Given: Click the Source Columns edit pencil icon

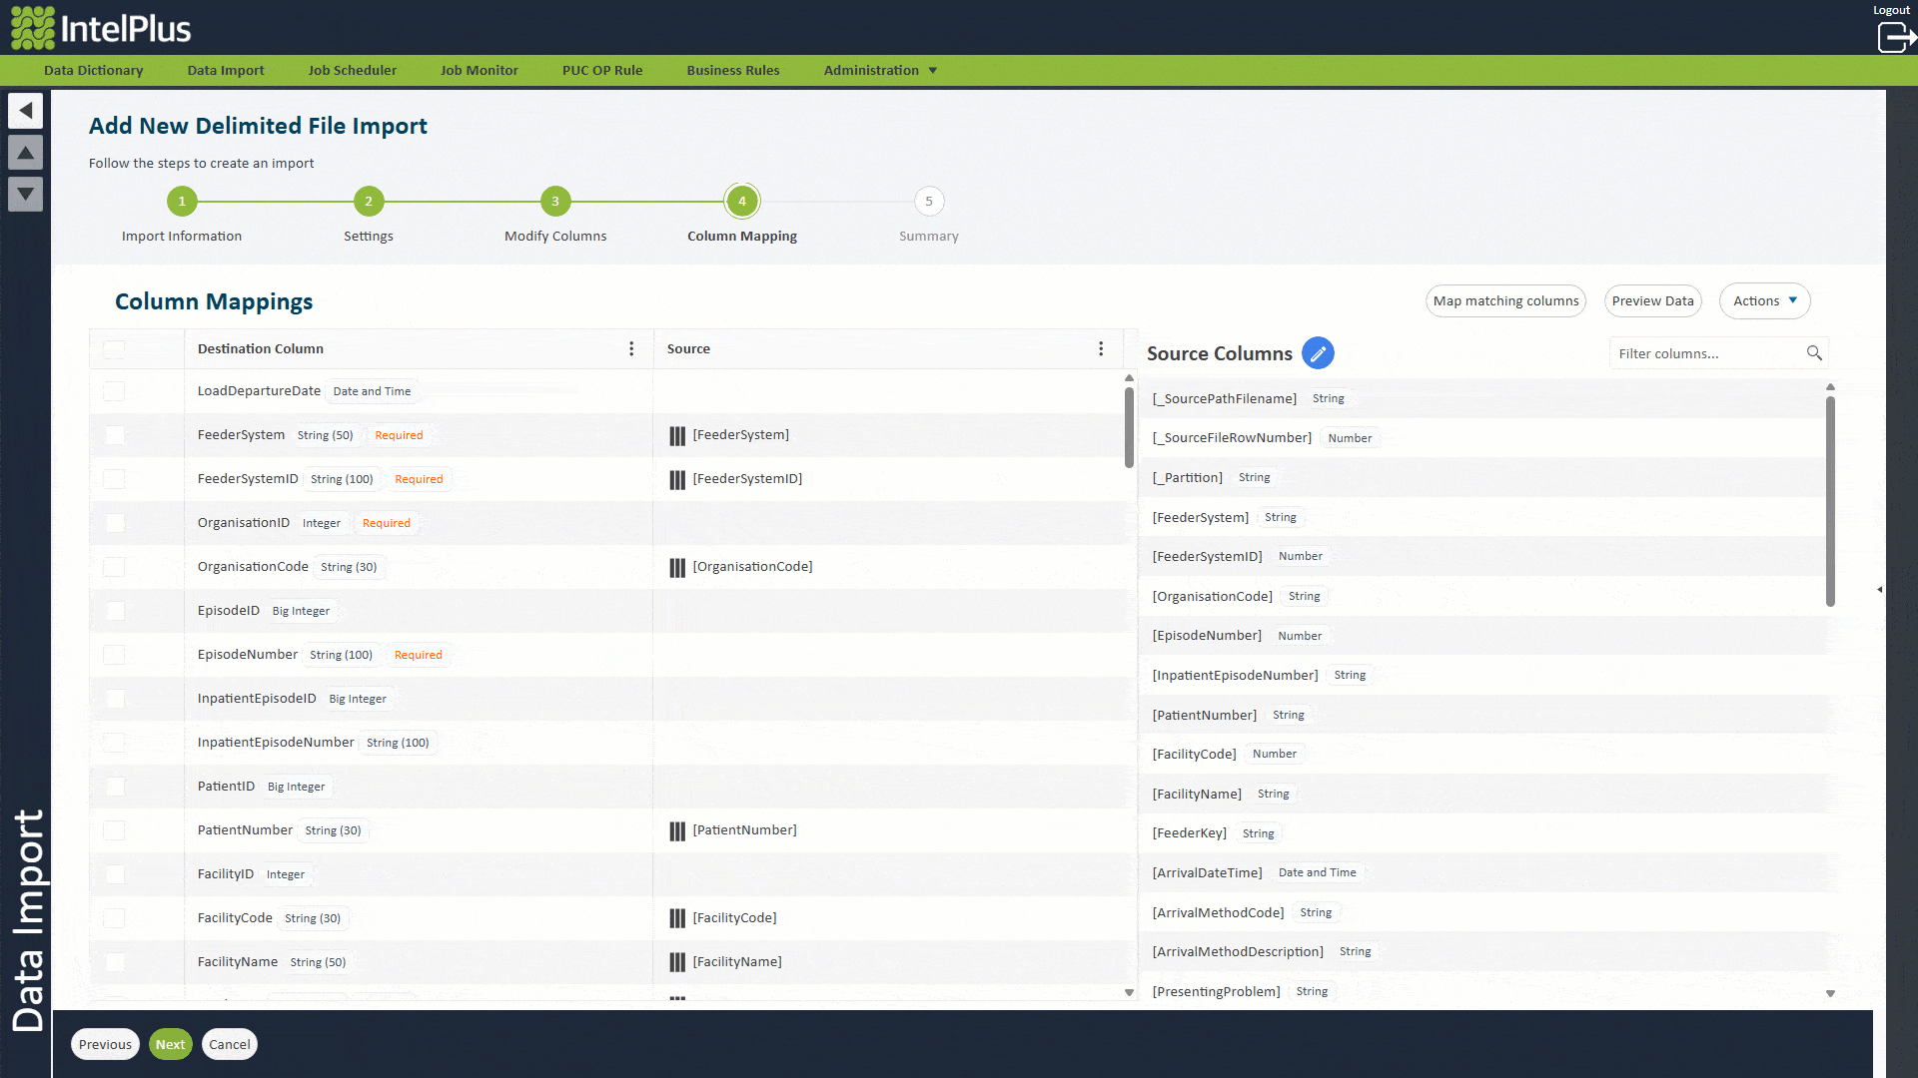Looking at the screenshot, I should click(1318, 353).
